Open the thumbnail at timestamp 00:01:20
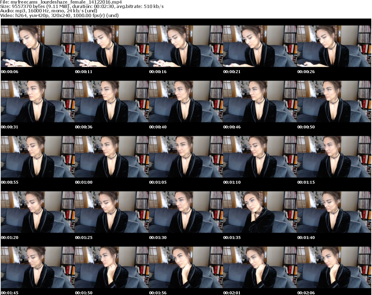Image resolution: width=372 pixels, height=295 pixels. 38,212
